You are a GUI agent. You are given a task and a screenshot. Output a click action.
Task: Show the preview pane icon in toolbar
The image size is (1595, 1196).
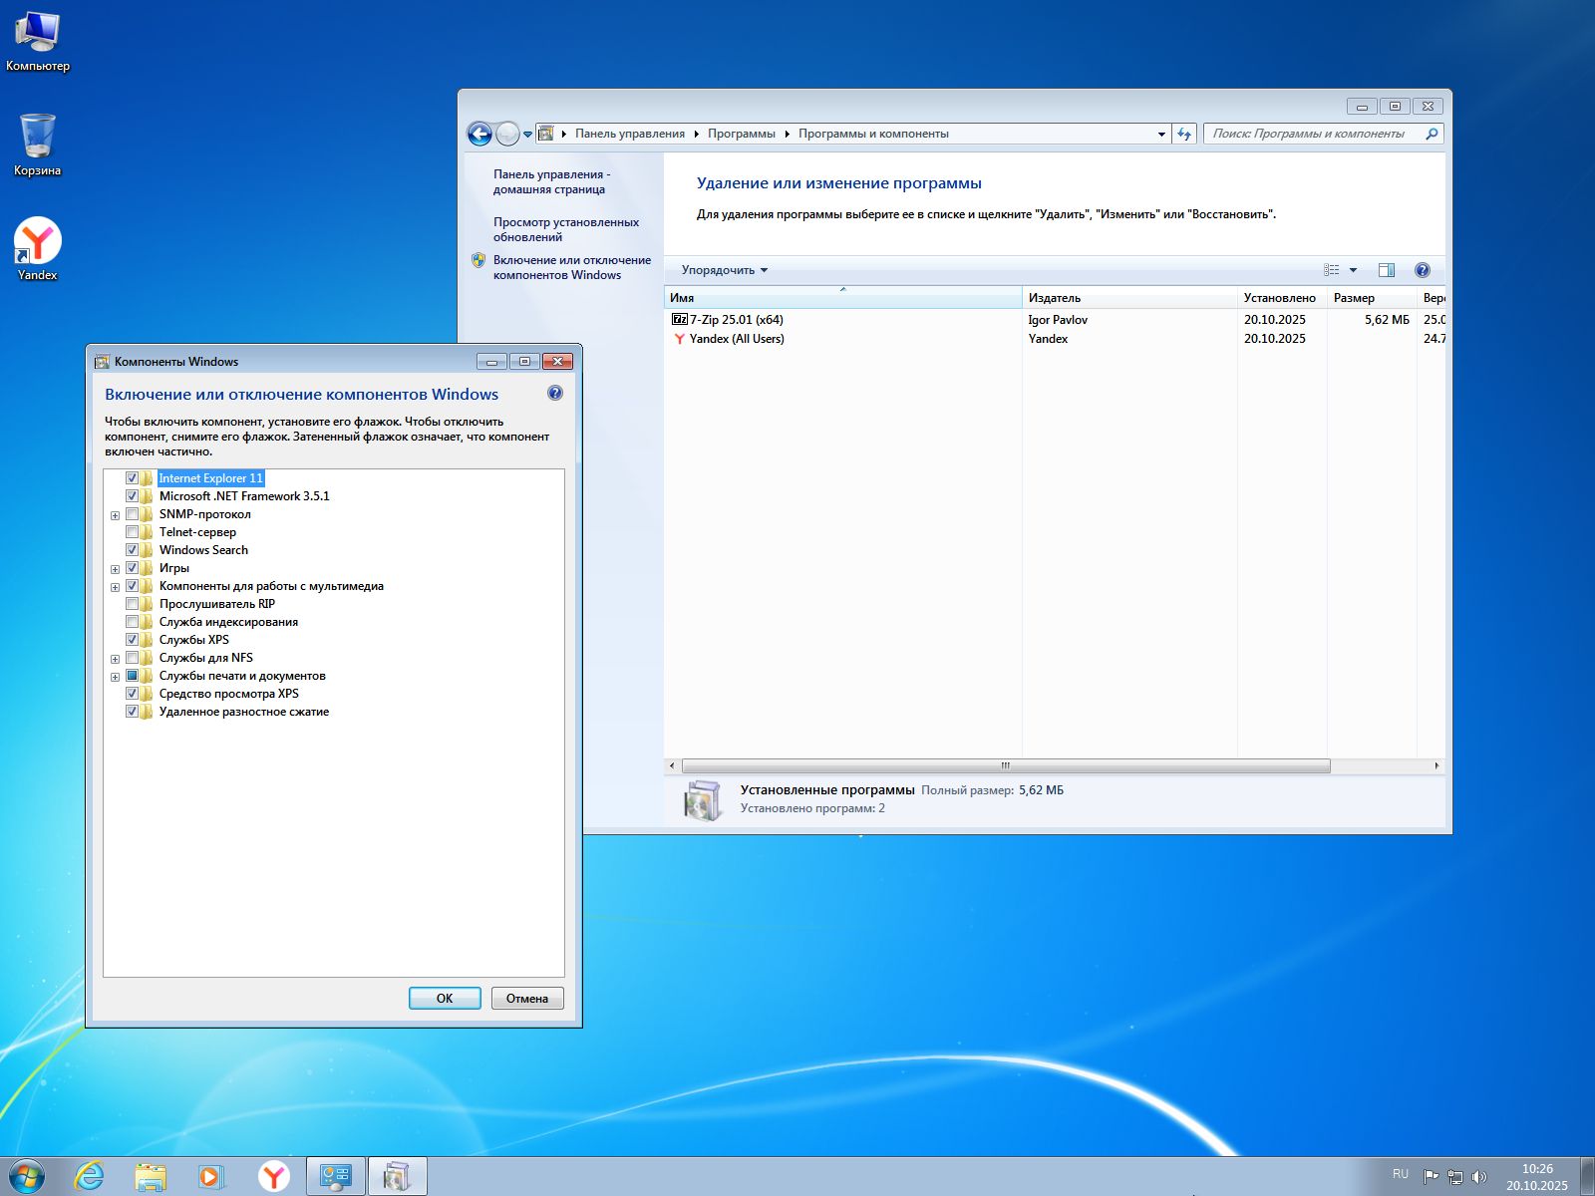(x=1386, y=270)
